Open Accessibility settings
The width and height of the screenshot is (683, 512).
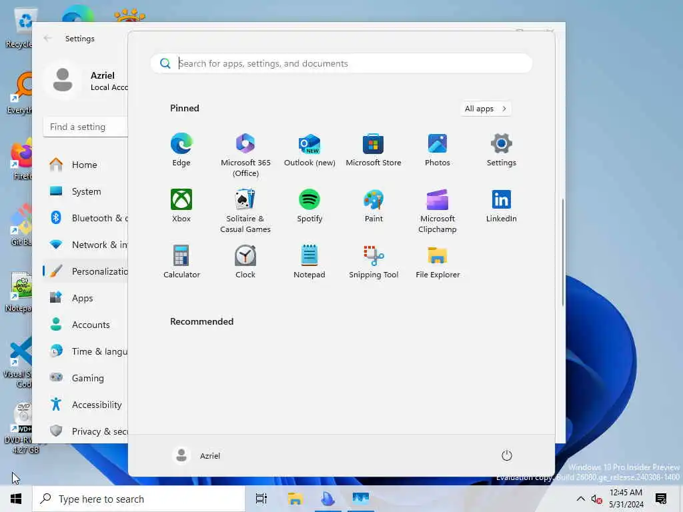pos(85,405)
